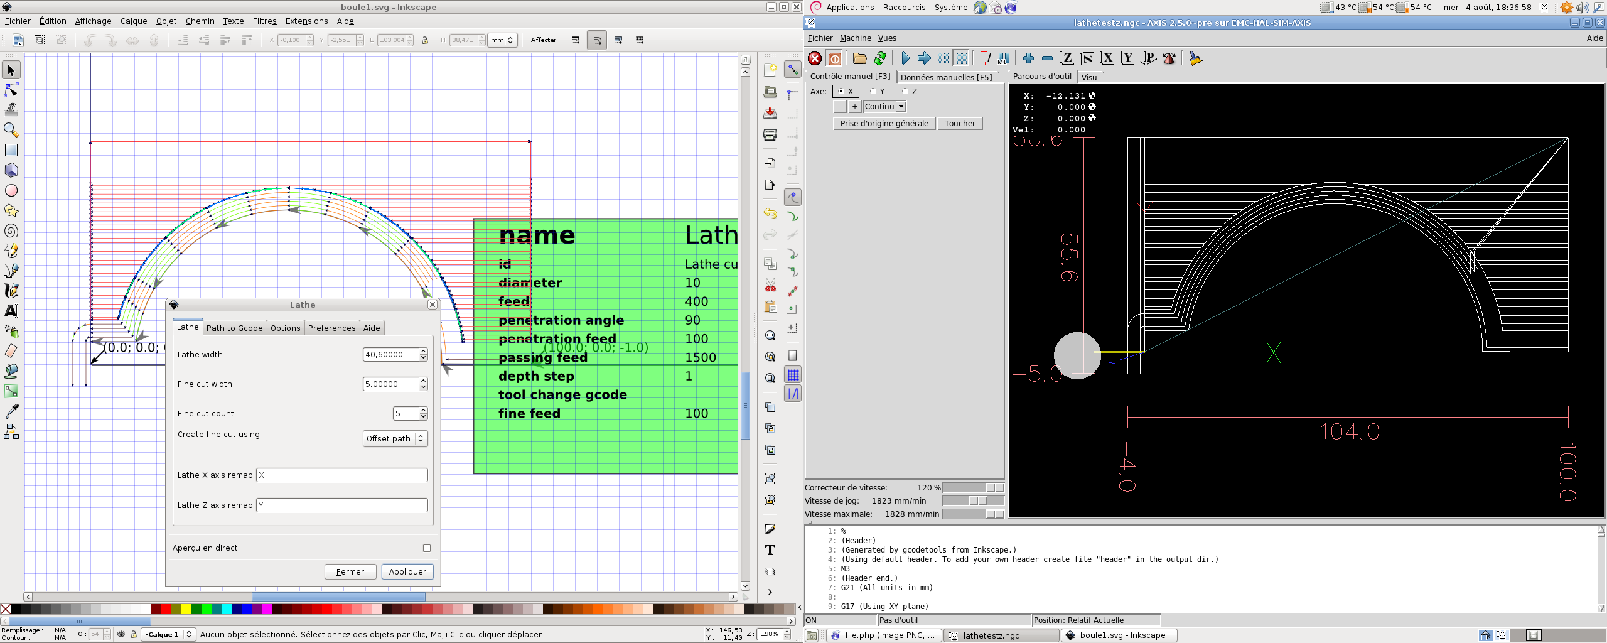Open the Extensions menu in Inkscape

tap(306, 21)
